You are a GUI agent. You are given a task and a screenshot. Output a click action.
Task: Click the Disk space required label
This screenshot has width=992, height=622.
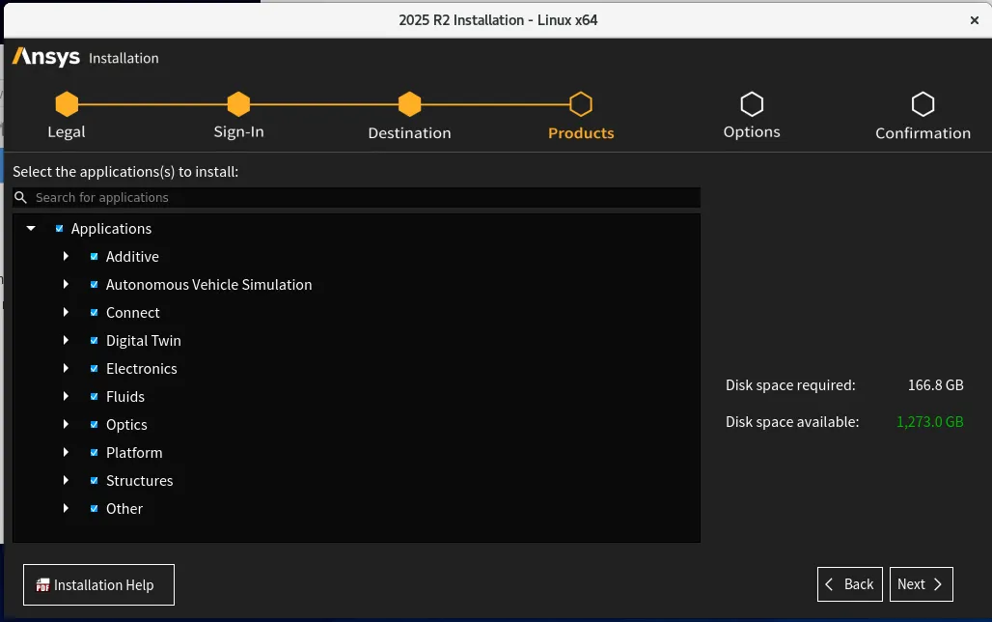pyautogui.click(x=790, y=385)
